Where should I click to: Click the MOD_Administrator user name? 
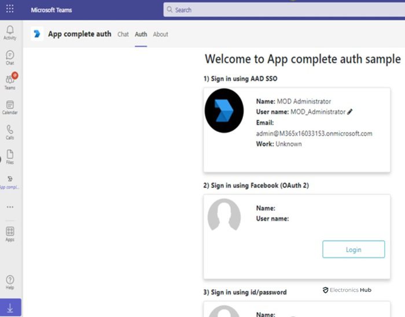(x=318, y=112)
